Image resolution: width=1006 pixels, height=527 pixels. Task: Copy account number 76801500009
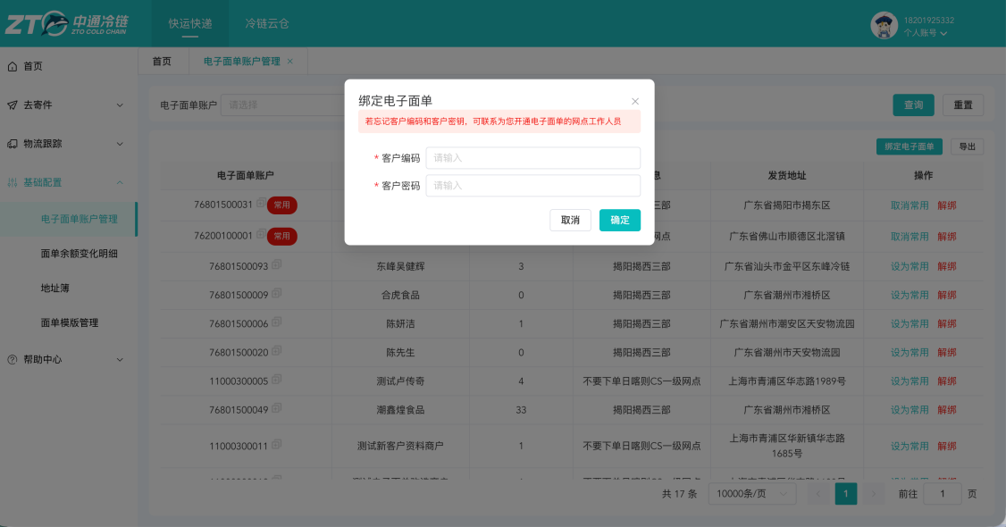coord(277,293)
